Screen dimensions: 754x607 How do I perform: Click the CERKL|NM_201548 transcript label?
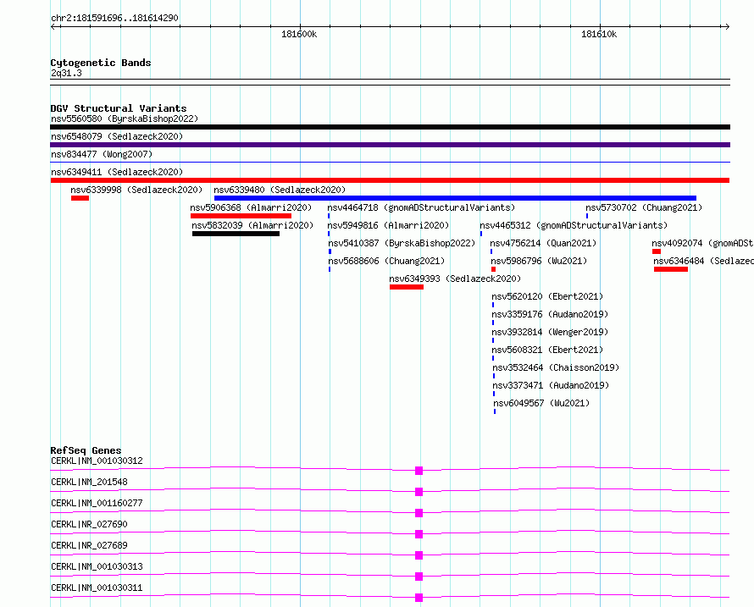[x=89, y=482]
